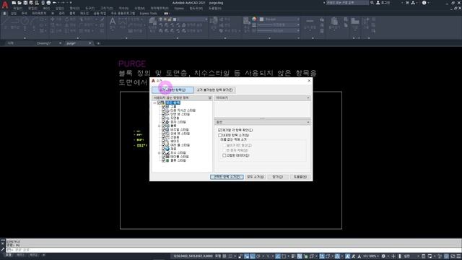Click the title bar search input field
The height and width of the screenshot is (260, 462).
347,3
